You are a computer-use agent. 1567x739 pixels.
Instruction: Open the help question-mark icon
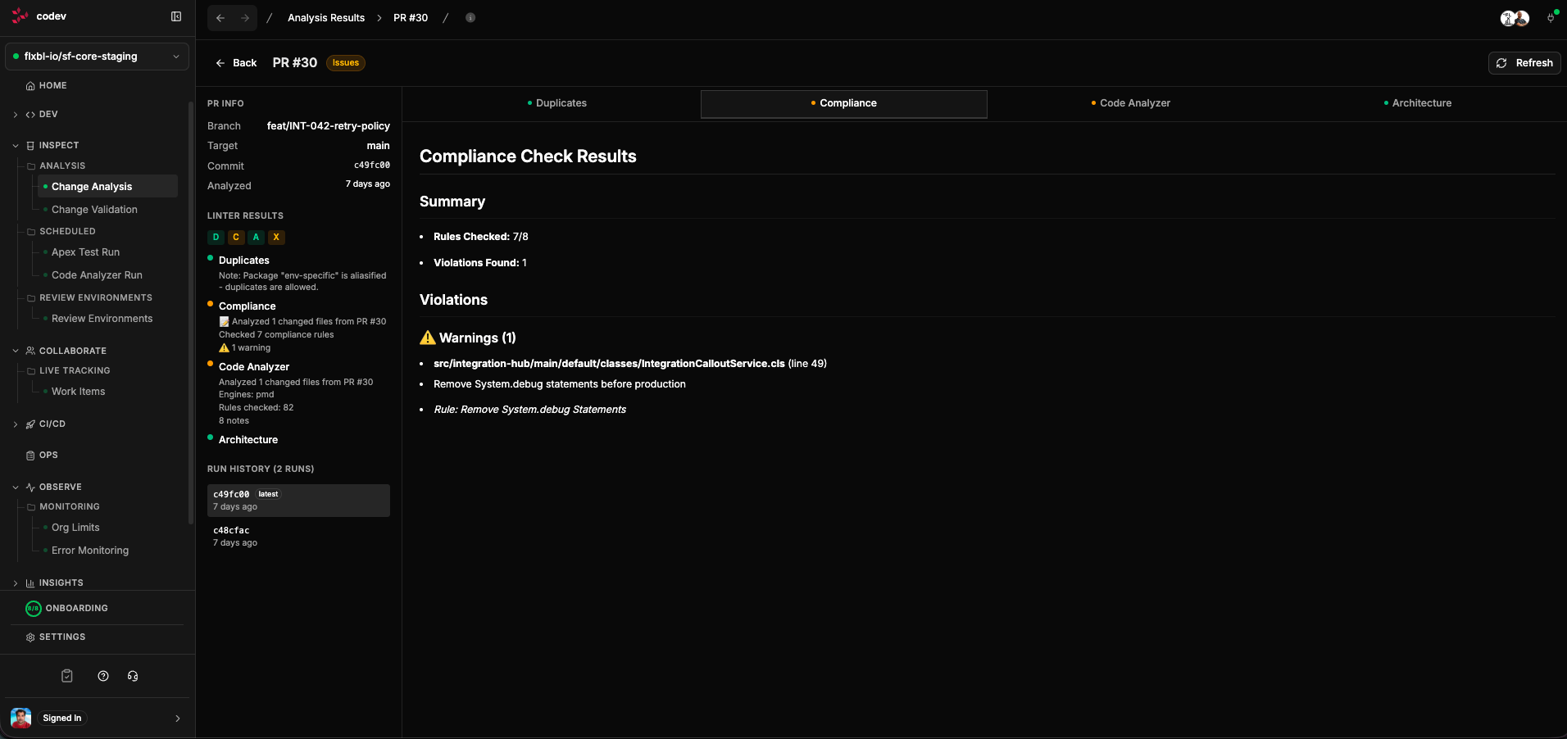click(102, 676)
